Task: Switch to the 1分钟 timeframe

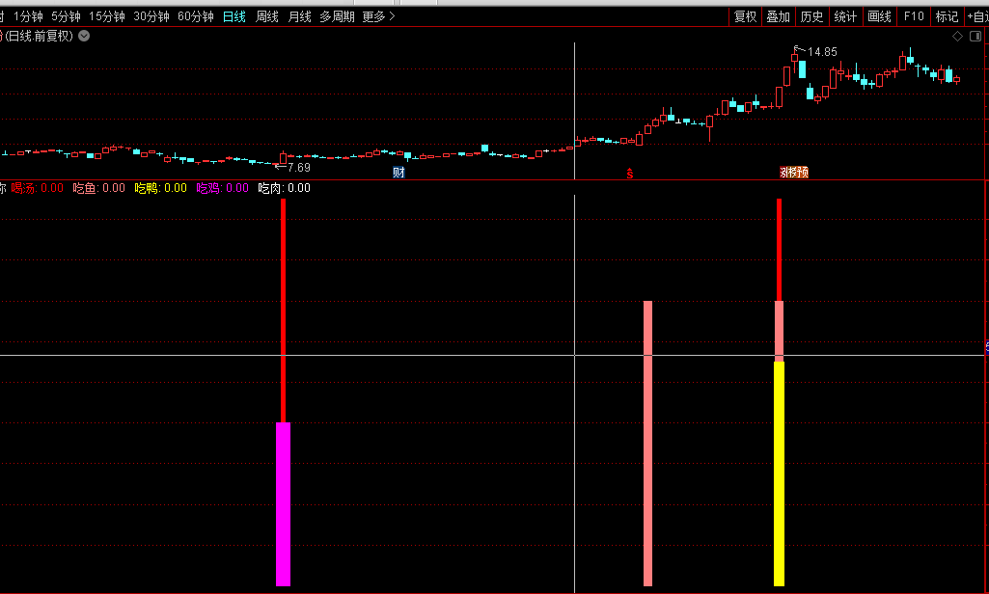Action: (x=28, y=16)
